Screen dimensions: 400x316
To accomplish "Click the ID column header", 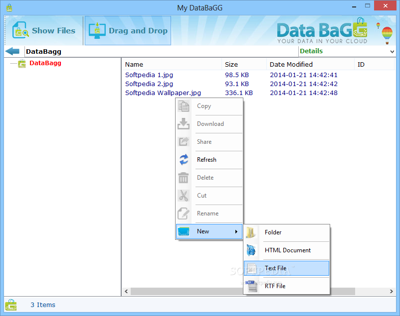I will 375,64.
